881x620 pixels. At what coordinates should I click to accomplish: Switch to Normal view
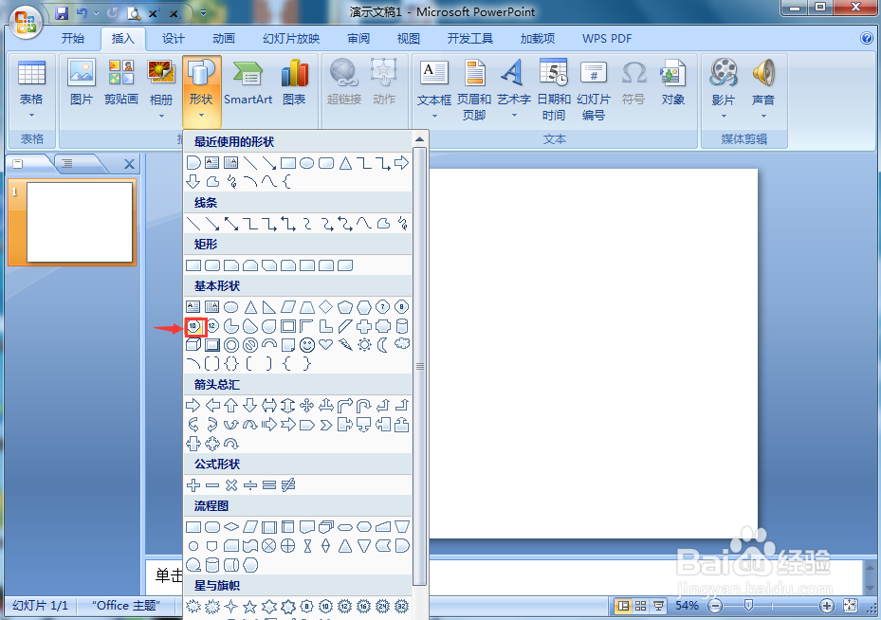[x=622, y=606]
